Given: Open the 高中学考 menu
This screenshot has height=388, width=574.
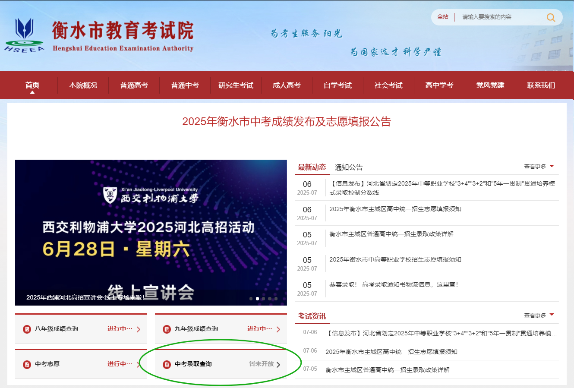Looking at the screenshot, I should [439, 85].
